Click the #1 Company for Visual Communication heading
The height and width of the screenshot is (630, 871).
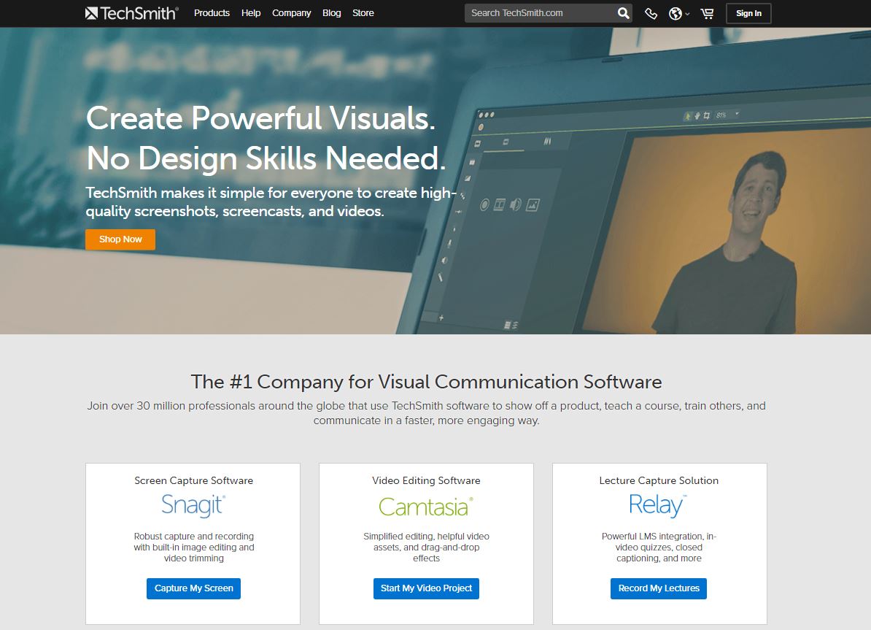pos(426,382)
